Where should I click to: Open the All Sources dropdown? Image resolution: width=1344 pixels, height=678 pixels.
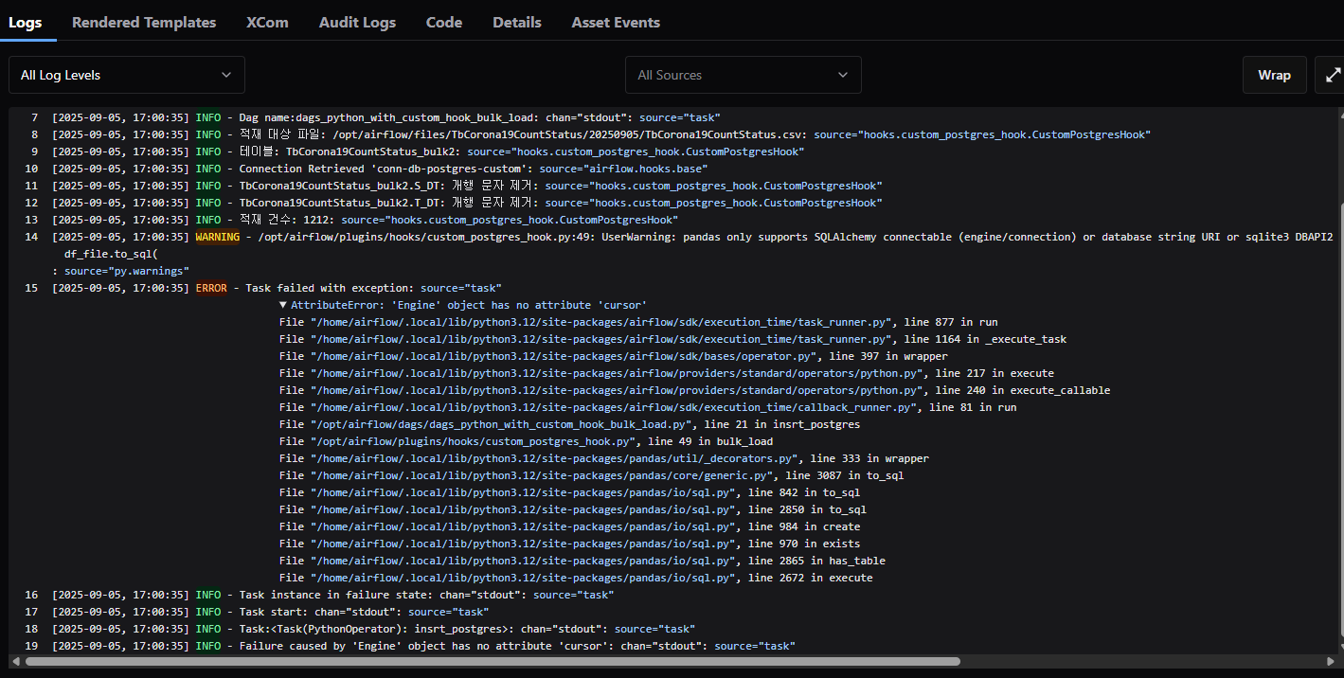(x=744, y=75)
